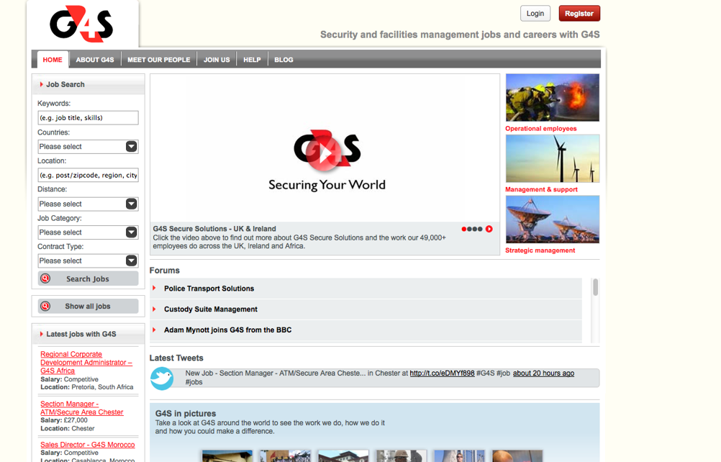
Task: Click the wind turbines Management & support image
Action: click(552, 158)
